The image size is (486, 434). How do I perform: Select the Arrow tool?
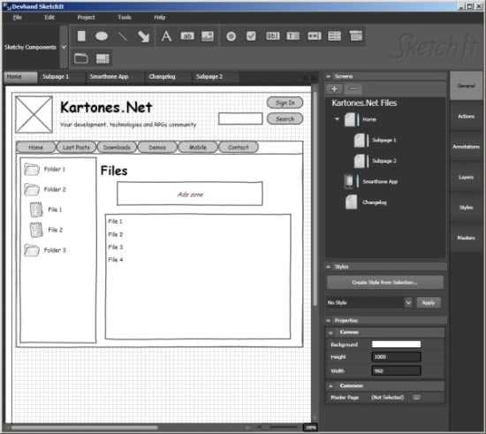tap(143, 36)
